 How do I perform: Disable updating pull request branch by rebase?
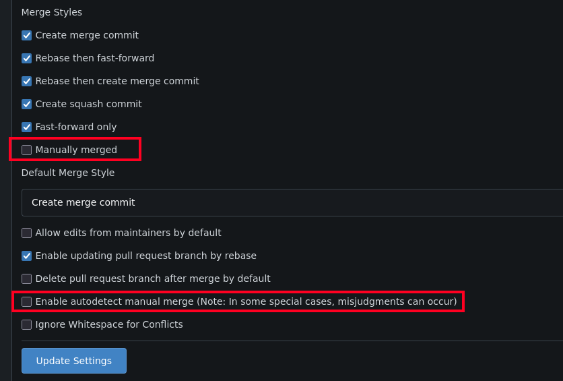[27, 256]
